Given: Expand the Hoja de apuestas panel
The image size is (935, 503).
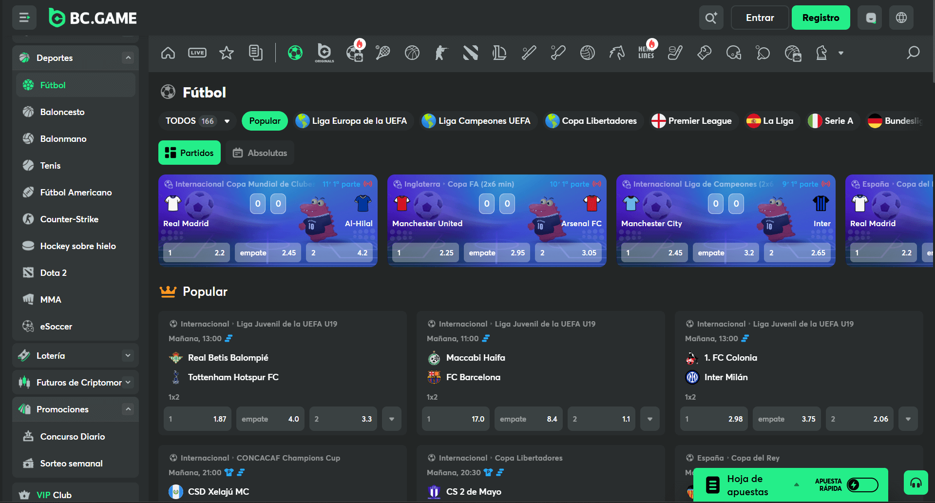Looking at the screenshot, I should coord(797,484).
